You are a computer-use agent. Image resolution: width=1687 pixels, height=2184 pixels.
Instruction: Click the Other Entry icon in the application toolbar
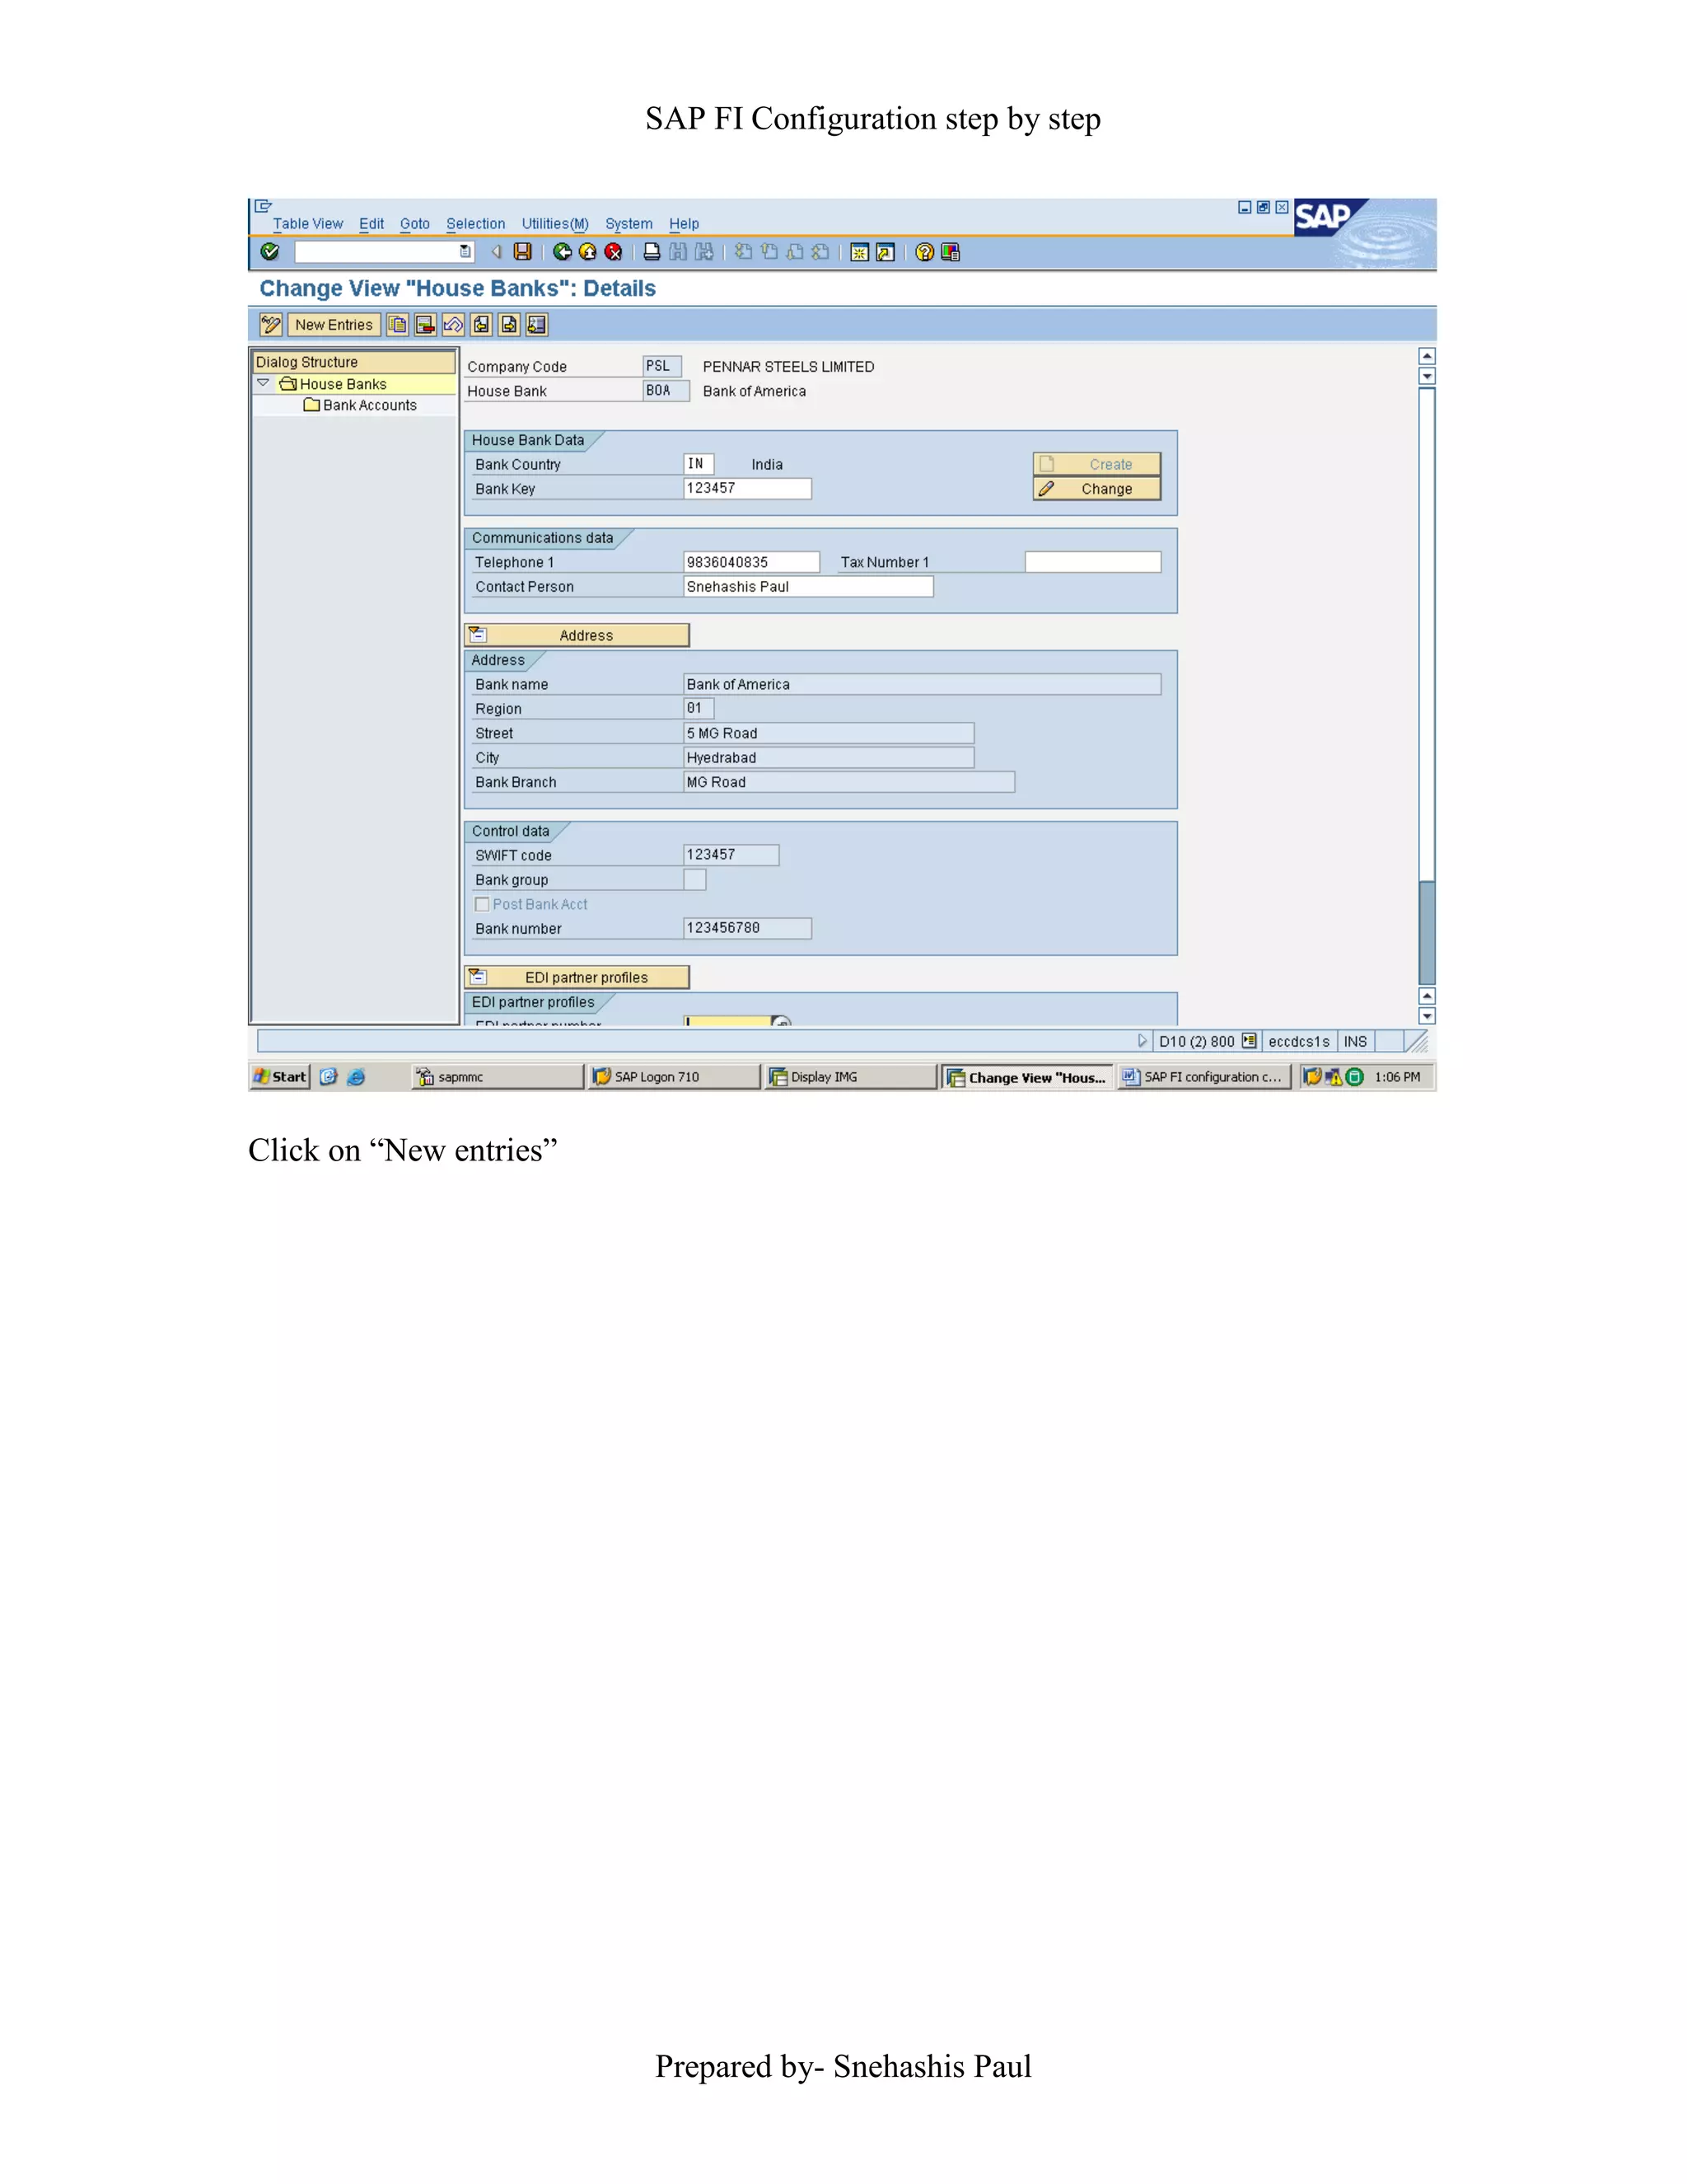click(538, 325)
